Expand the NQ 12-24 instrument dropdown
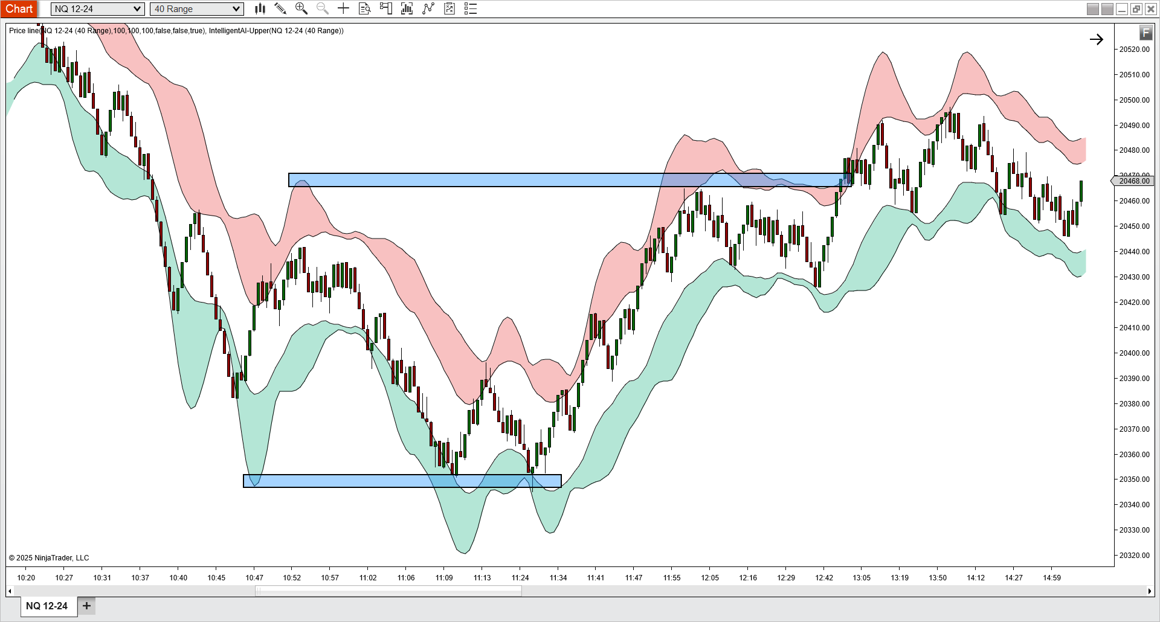 [97, 8]
